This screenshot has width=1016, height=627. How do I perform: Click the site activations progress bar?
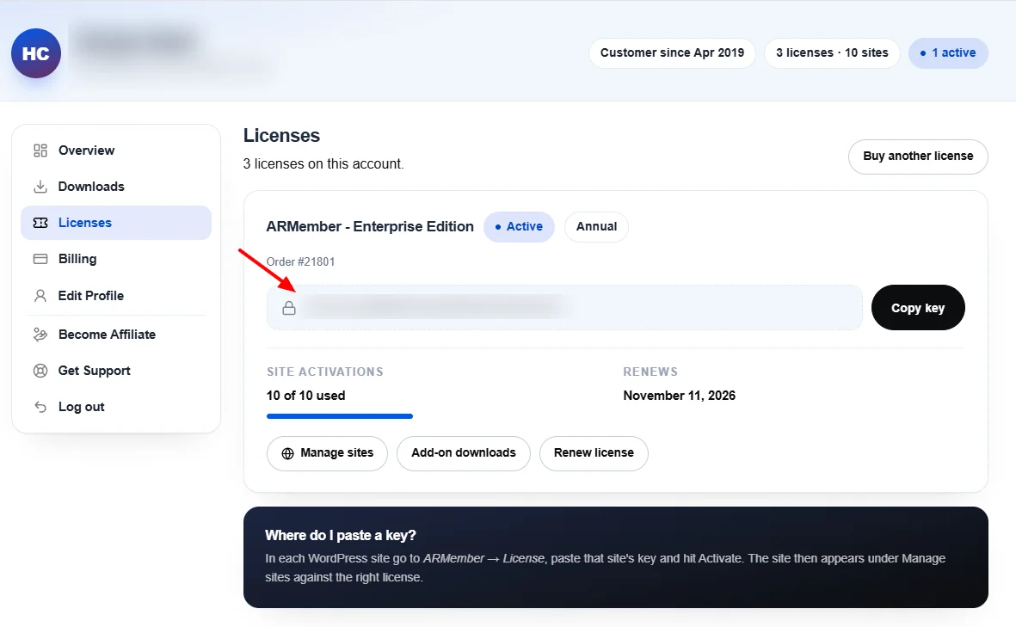point(340,415)
